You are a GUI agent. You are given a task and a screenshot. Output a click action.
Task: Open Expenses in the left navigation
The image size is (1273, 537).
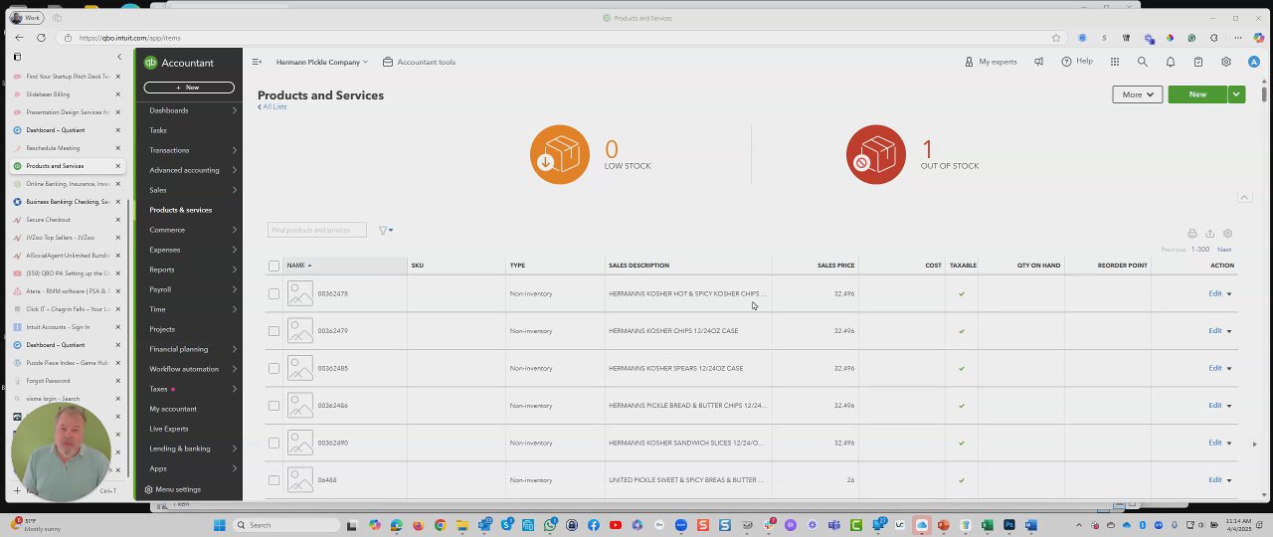click(164, 250)
